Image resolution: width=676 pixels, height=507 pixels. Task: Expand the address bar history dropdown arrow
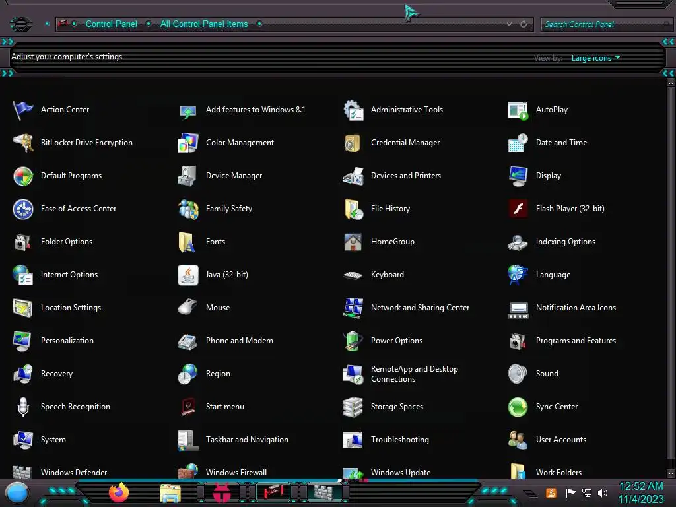(509, 24)
